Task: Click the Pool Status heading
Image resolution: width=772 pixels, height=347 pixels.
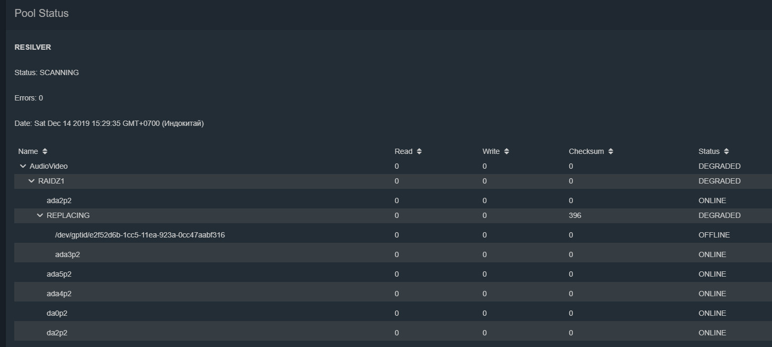Action: pyautogui.click(x=41, y=13)
